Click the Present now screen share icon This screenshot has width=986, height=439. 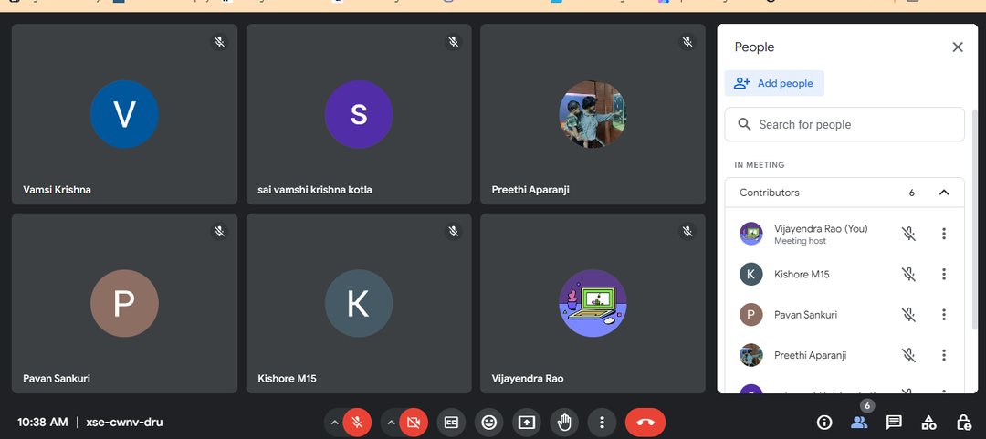coord(527,422)
